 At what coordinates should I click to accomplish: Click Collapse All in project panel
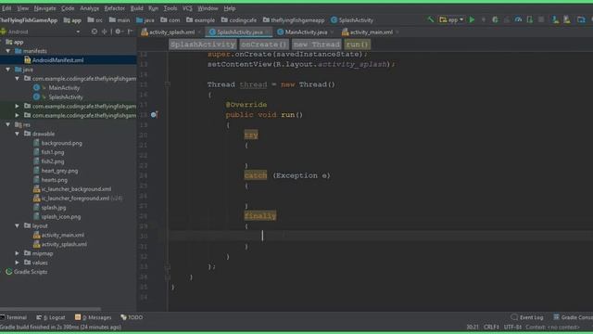coord(104,32)
